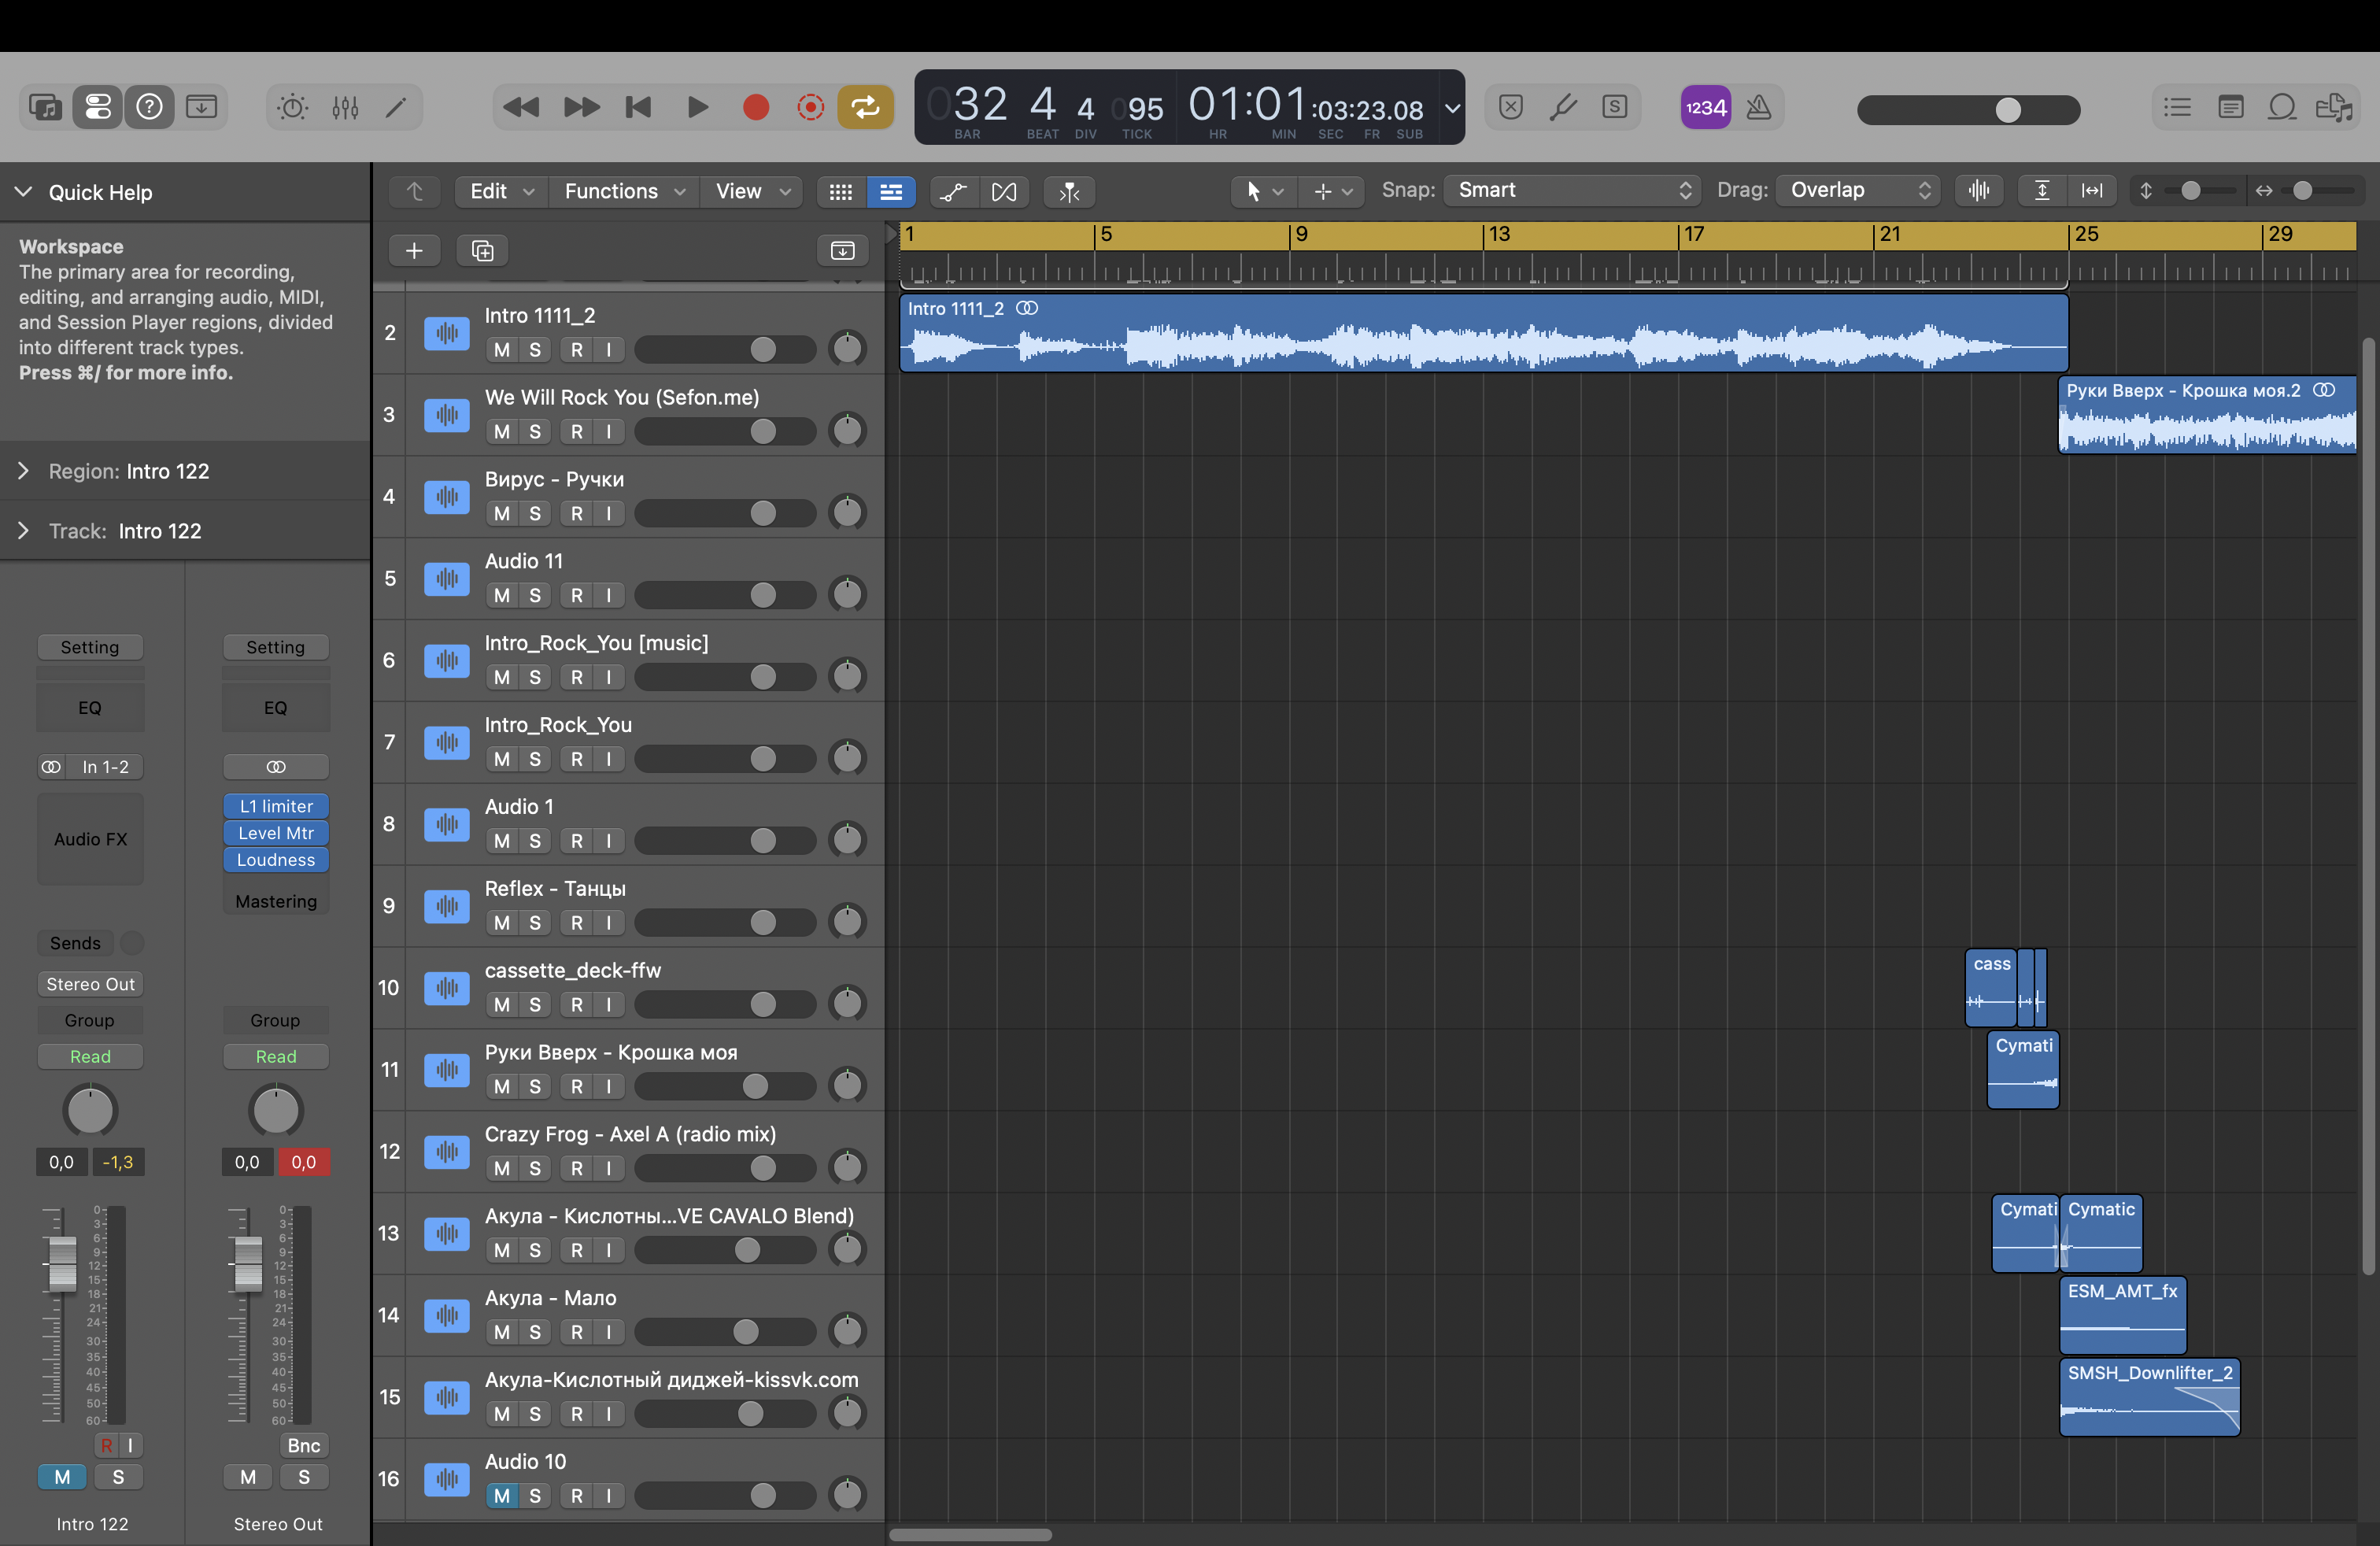Open the Loop Browser icon
Image resolution: width=2380 pixels, height=1546 pixels.
(x=2282, y=107)
